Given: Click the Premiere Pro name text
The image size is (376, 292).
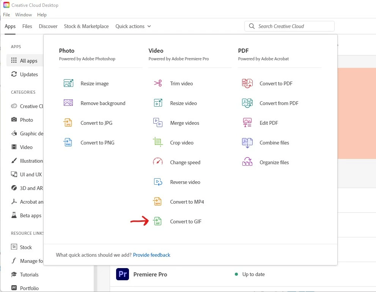Looking at the screenshot, I should (x=150, y=274).
